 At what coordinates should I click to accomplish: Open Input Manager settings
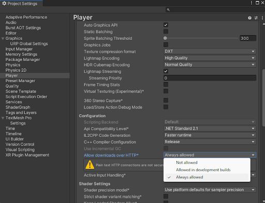coord(19,49)
